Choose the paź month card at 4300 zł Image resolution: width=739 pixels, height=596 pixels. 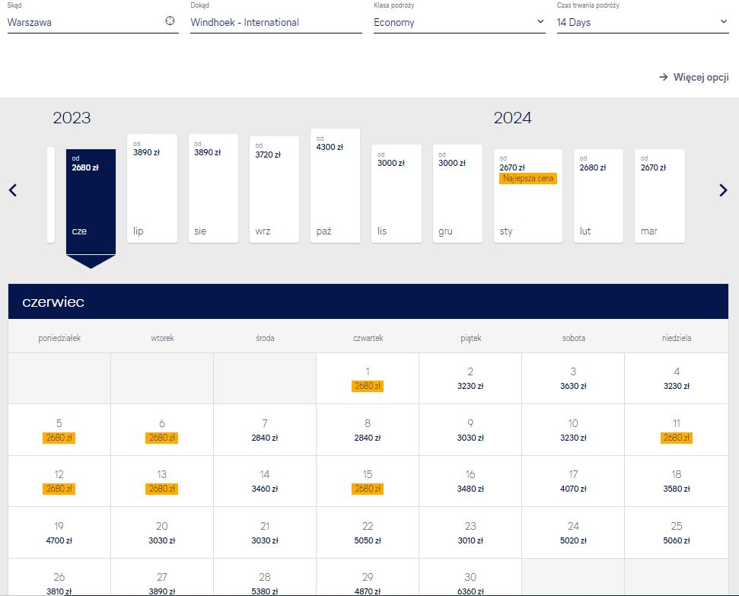tap(335, 186)
